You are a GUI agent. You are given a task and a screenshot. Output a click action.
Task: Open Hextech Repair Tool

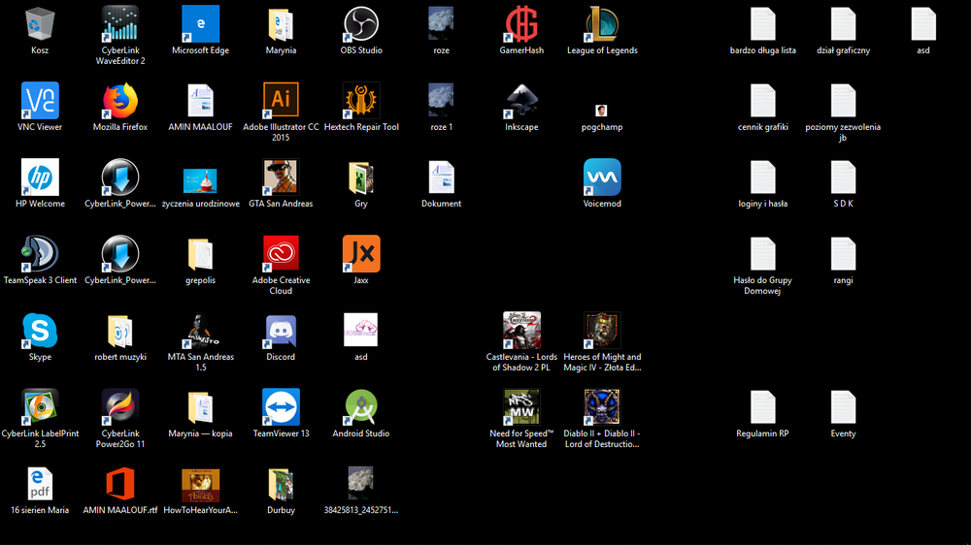[x=361, y=101]
